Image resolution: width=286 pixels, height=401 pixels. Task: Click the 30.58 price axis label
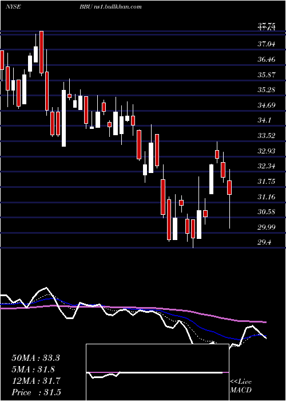(267, 212)
